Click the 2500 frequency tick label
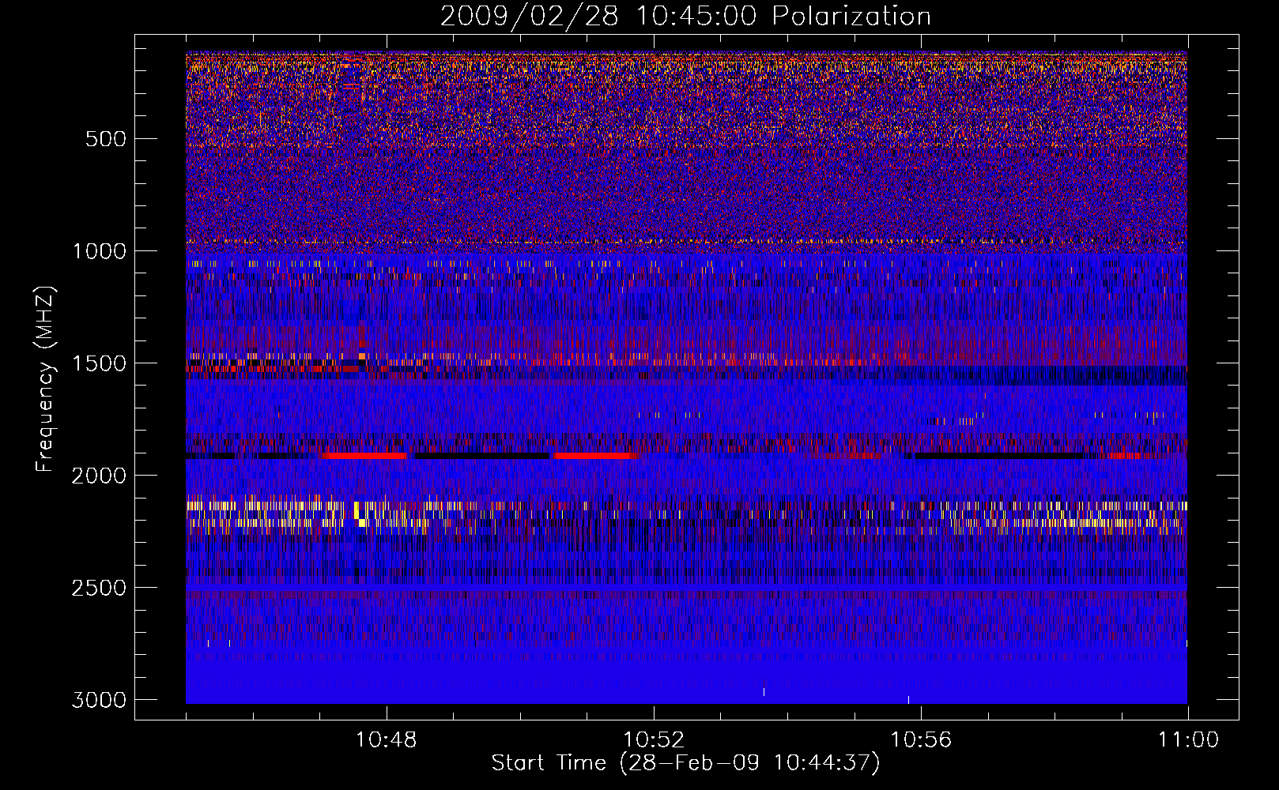 click(99, 588)
